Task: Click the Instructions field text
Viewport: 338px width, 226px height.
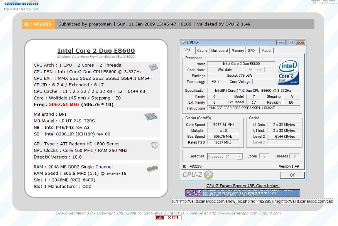Action: 253,108
